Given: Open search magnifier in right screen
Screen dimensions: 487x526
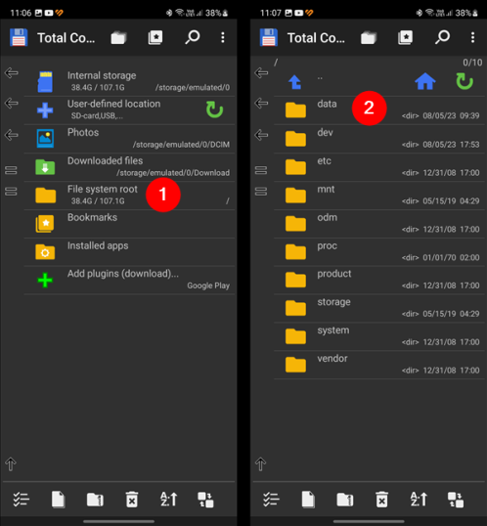Looking at the screenshot, I should 442,37.
